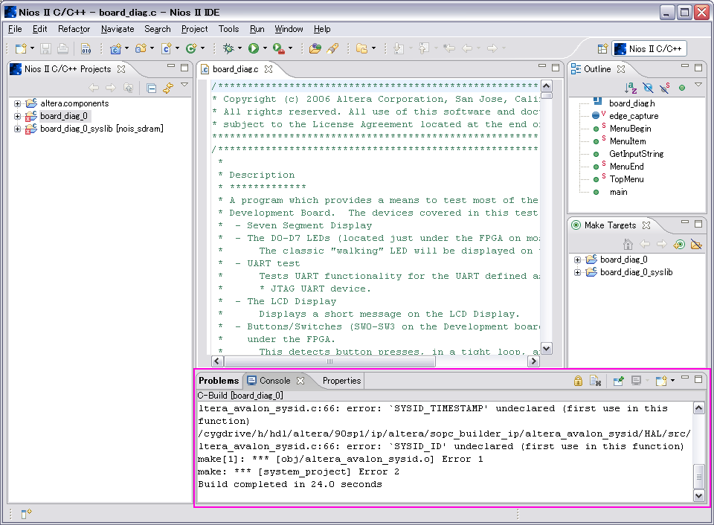The width and height of the screenshot is (714, 525).
Task: Minimize the Console panel
Action: (685, 379)
